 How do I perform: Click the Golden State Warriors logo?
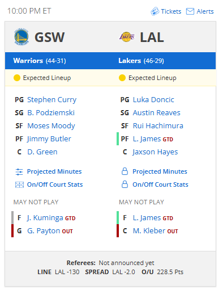pos(22,37)
